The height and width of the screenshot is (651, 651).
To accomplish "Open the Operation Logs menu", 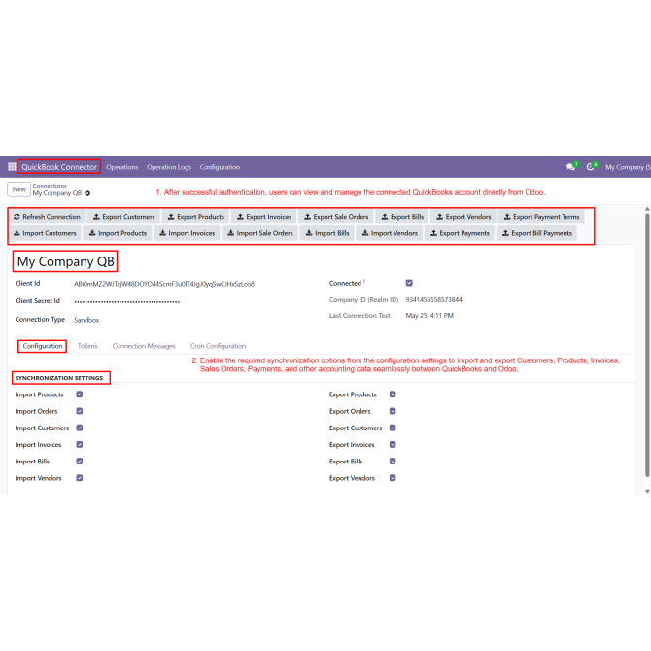I will 169,167.
